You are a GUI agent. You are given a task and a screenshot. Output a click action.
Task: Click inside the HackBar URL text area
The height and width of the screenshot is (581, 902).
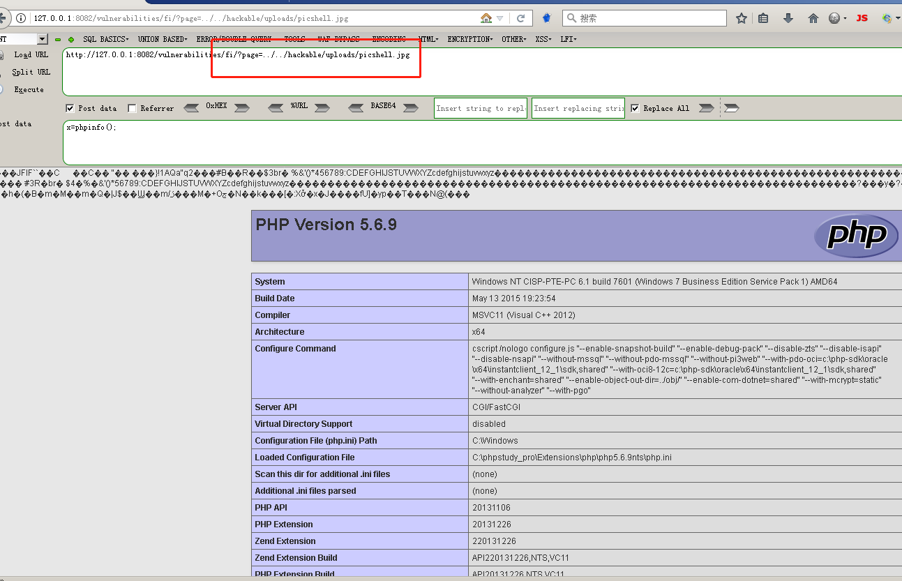tap(481, 71)
